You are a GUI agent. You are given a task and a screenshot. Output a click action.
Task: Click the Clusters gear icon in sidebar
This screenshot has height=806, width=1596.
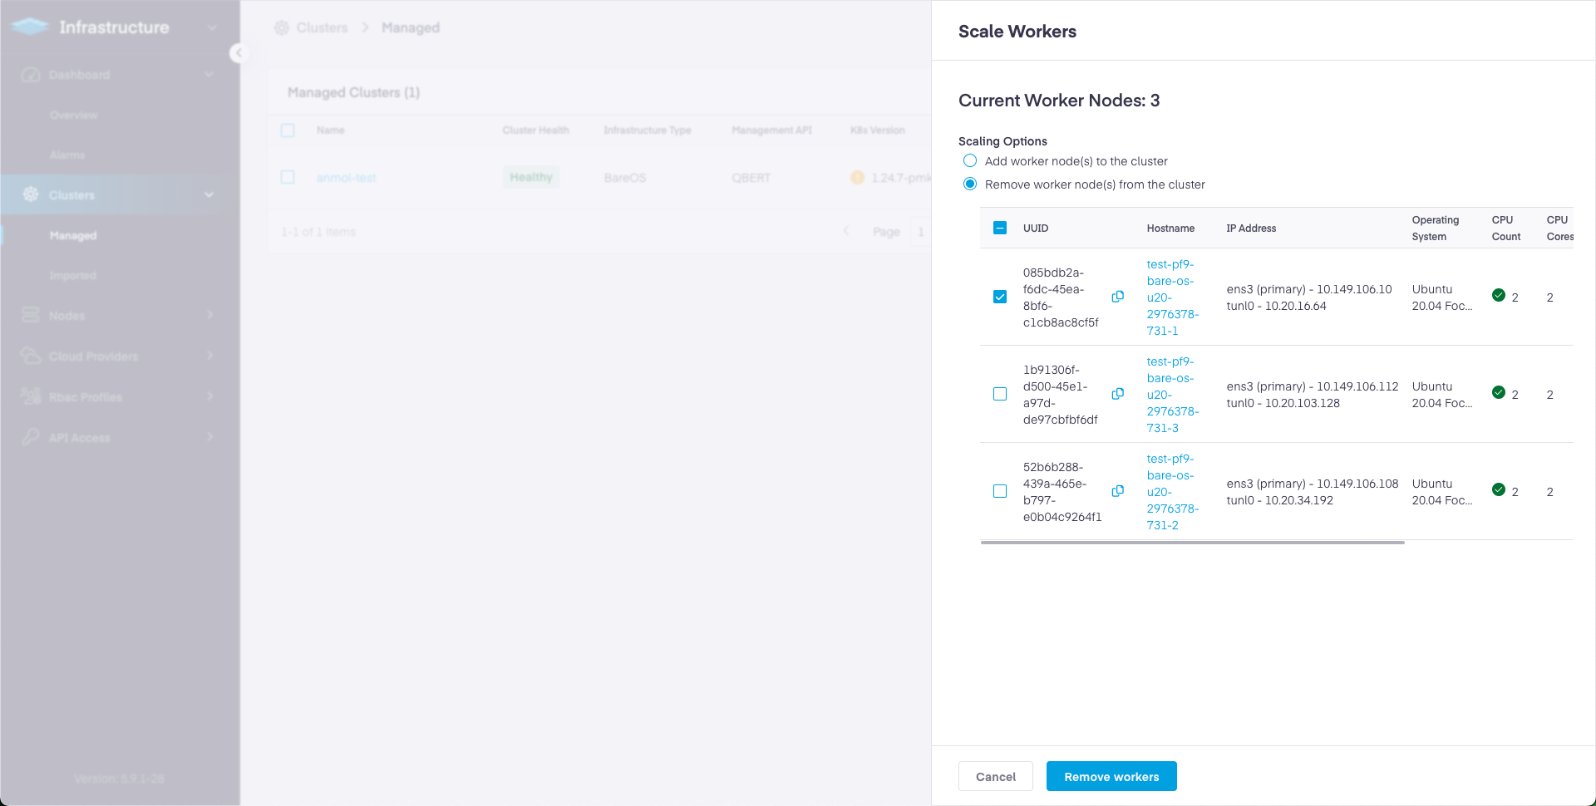(x=31, y=194)
